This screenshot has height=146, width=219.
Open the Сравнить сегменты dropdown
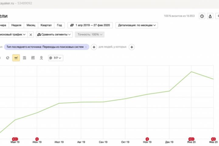tap(54, 35)
